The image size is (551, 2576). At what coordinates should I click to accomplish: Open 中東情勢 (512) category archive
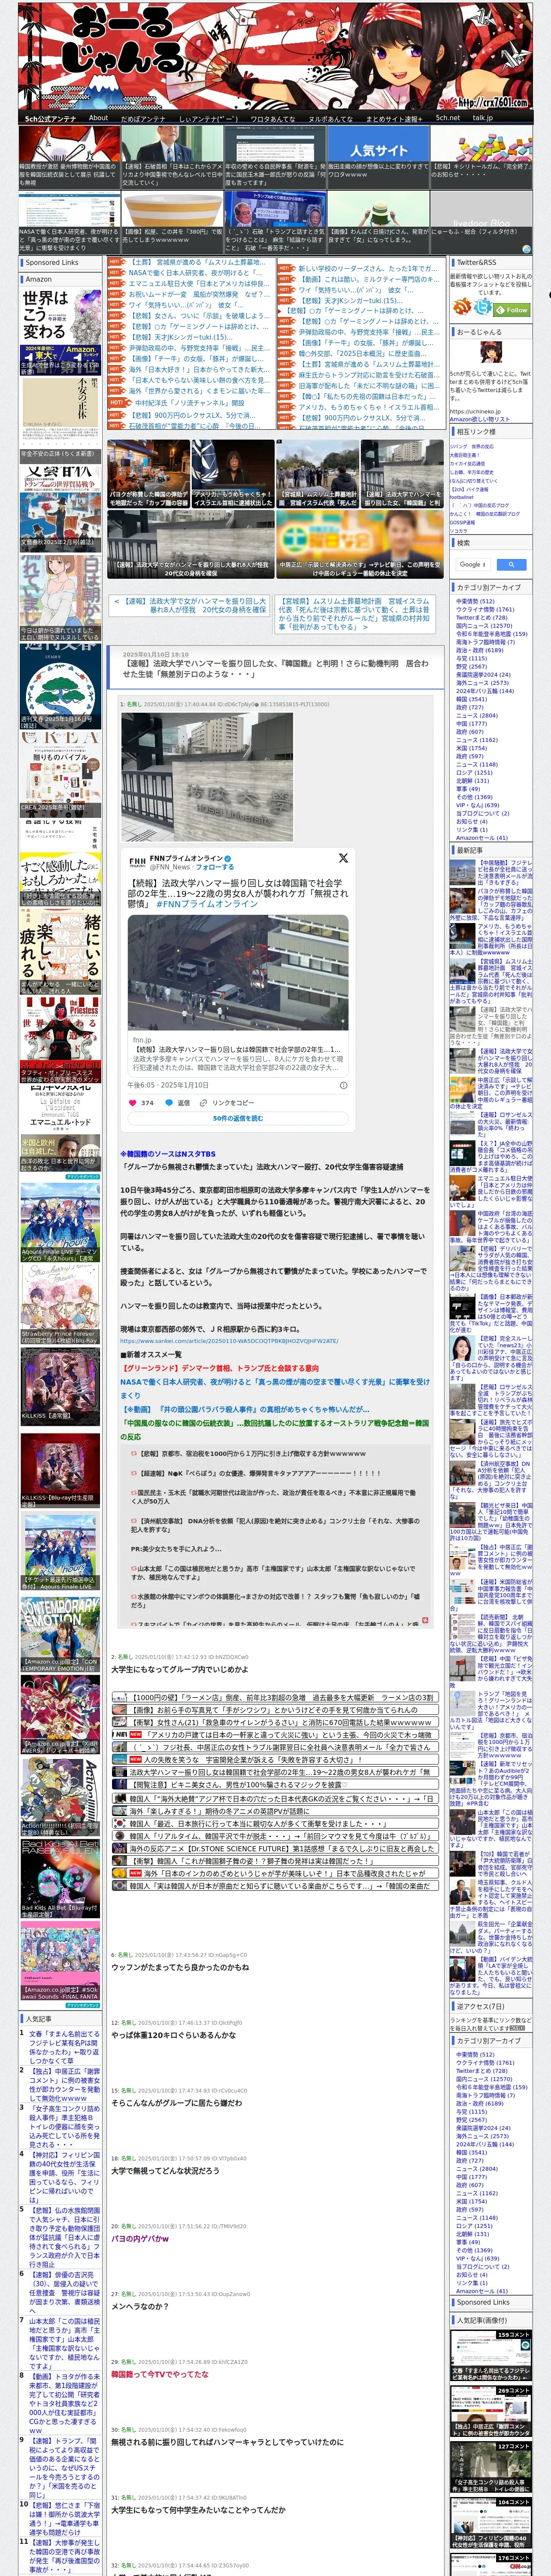[x=475, y=601]
